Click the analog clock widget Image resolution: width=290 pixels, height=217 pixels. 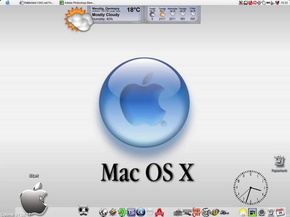(x=251, y=187)
